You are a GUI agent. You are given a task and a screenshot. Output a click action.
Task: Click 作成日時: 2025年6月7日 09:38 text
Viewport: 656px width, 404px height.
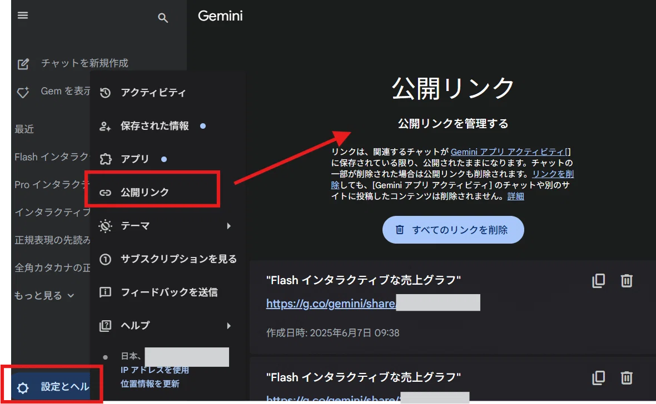click(x=332, y=333)
